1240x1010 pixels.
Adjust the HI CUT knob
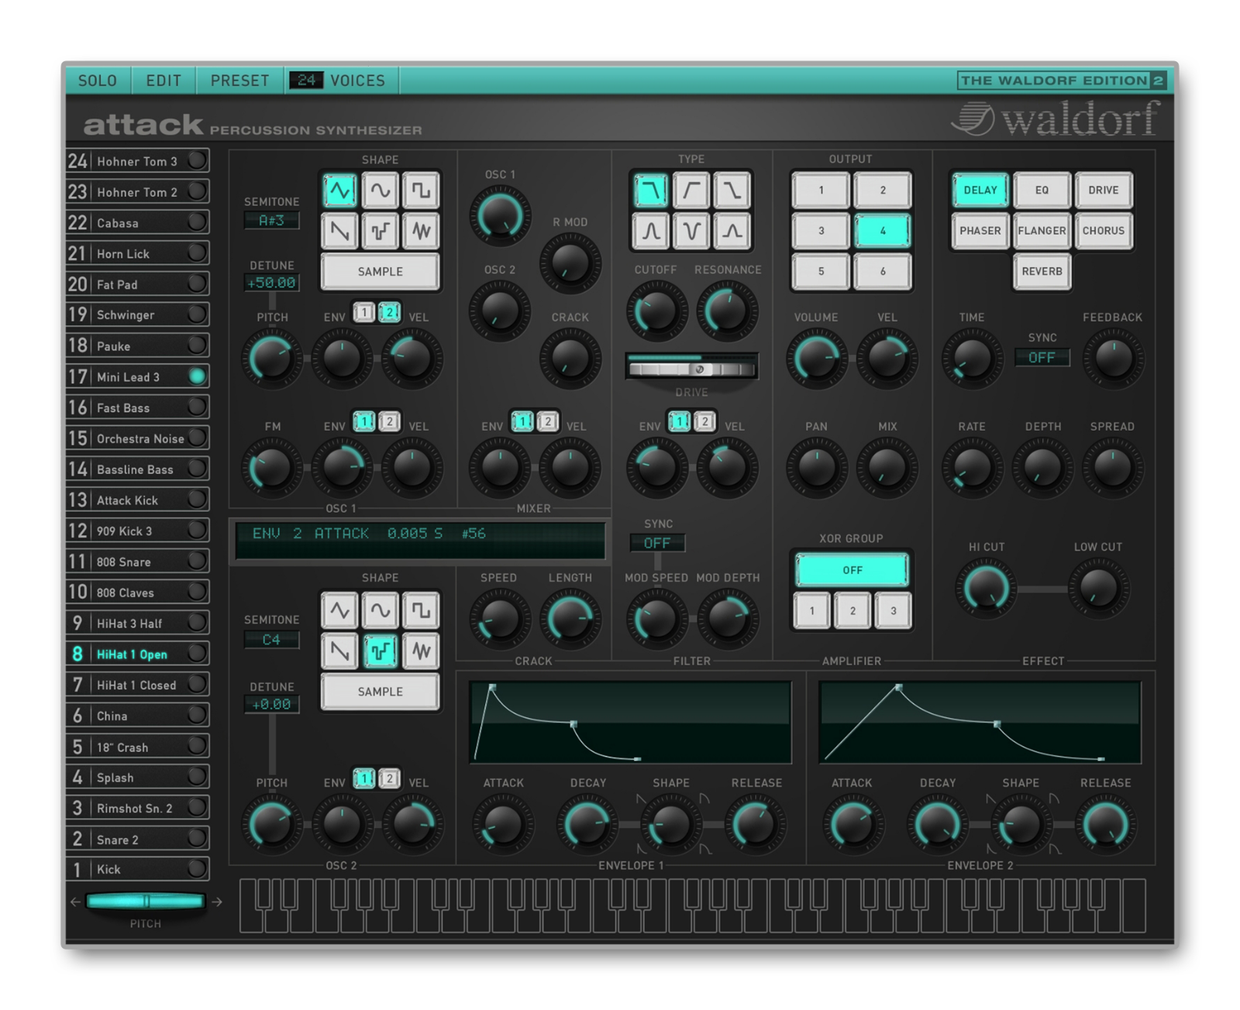(986, 589)
